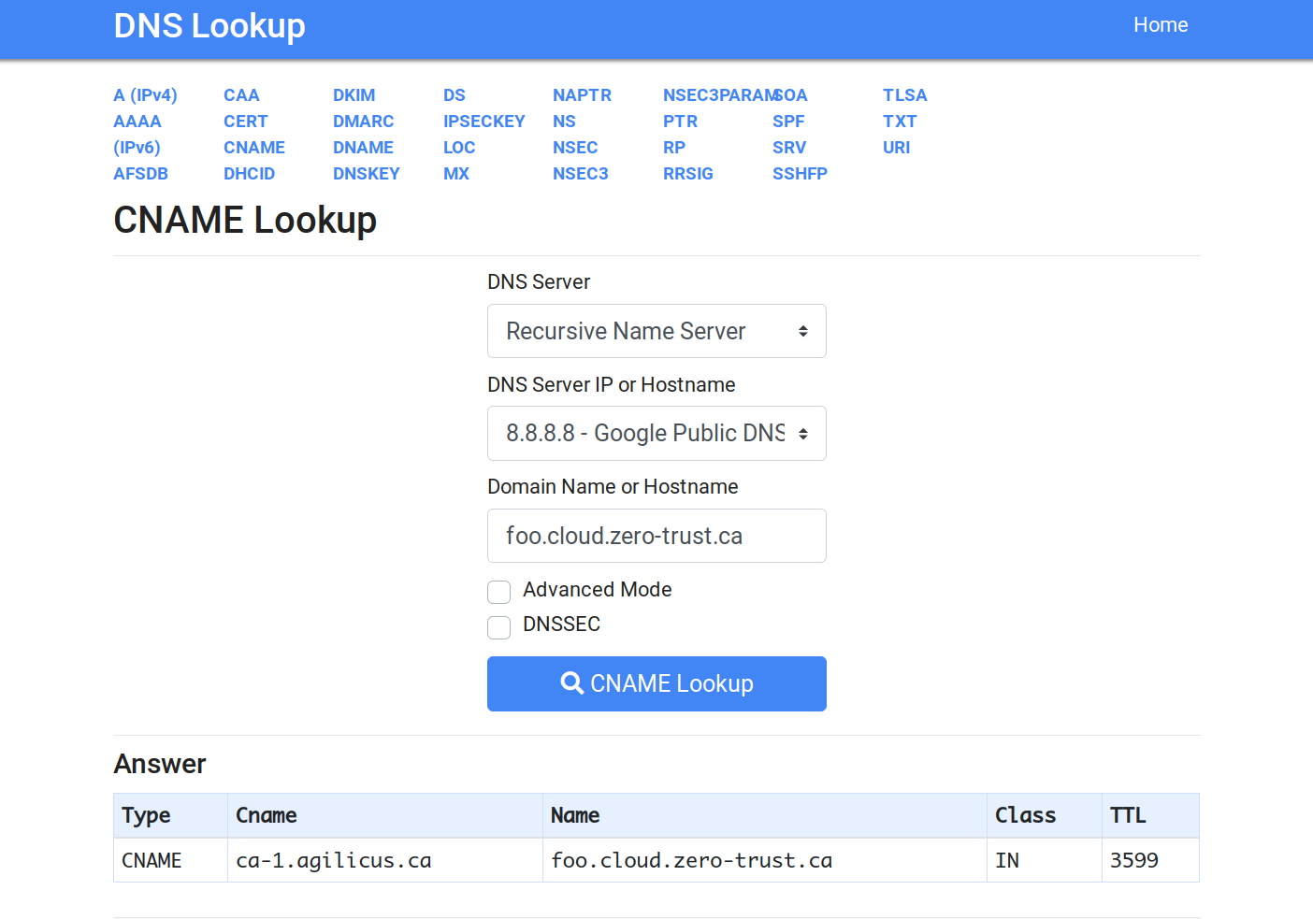Open the CAA record lookup link

[x=241, y=95]
